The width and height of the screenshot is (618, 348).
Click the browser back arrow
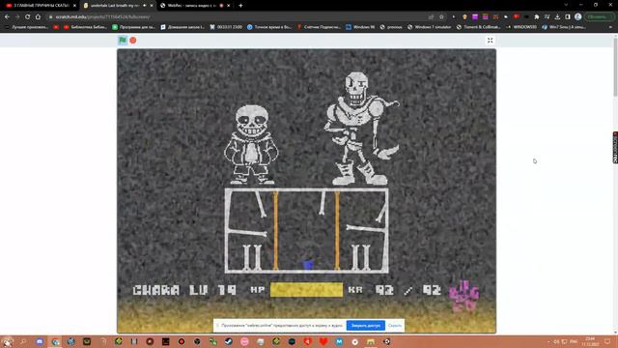coord(7,17)
